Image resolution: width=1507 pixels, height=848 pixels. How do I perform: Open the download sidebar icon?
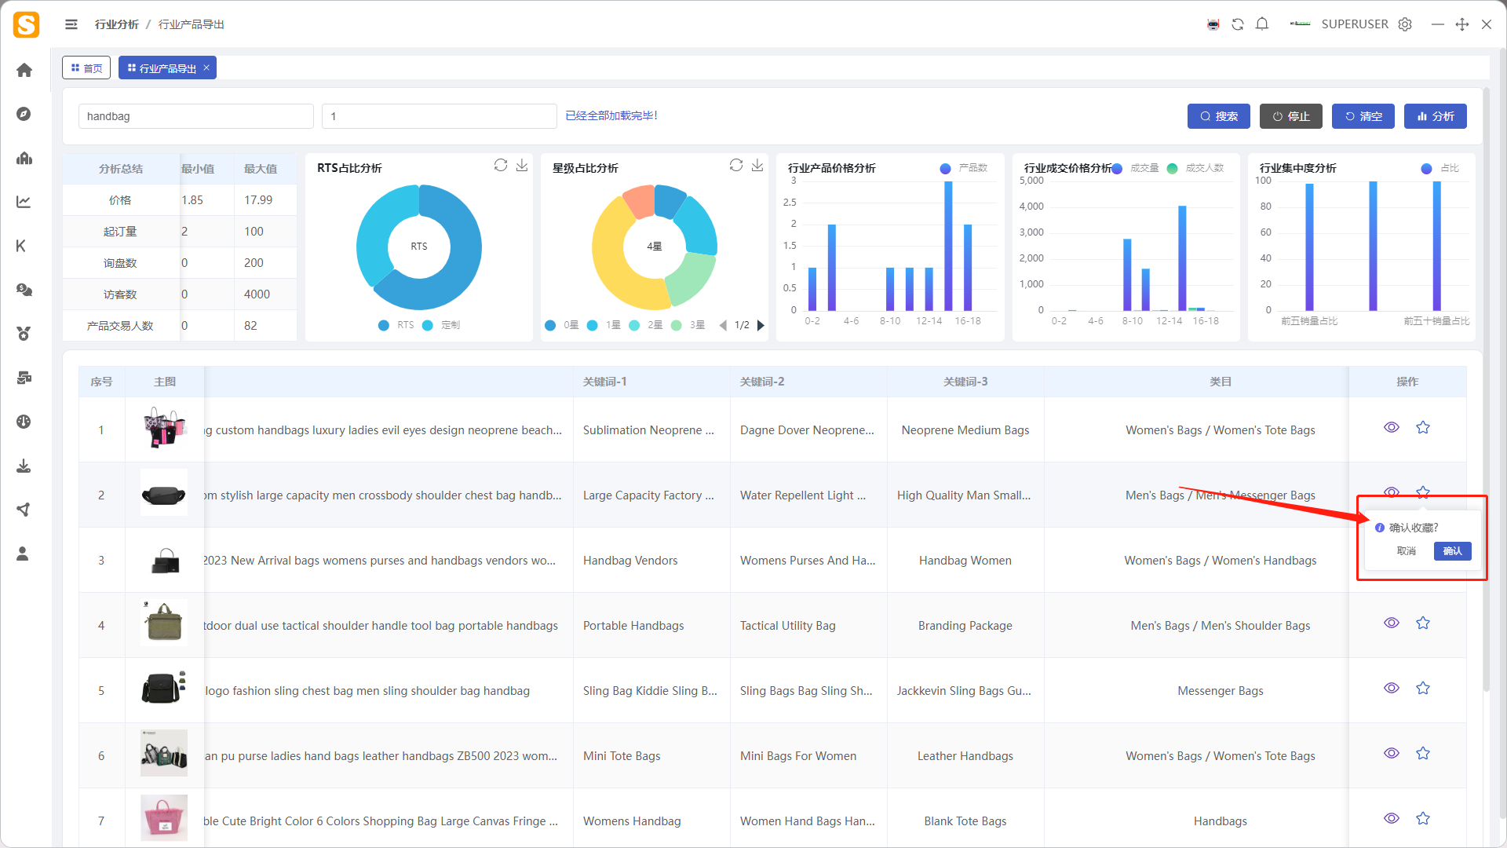(x=24, y=466)
